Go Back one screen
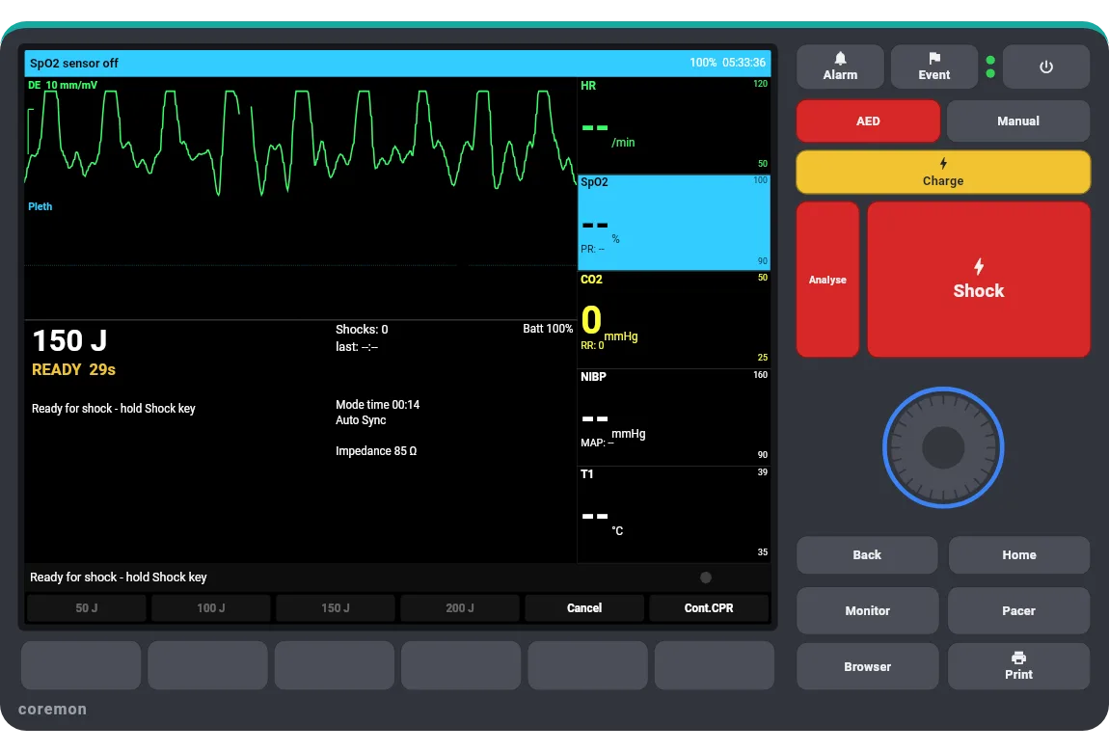Viewport: 1109px width, 752px height. point(867,554)
